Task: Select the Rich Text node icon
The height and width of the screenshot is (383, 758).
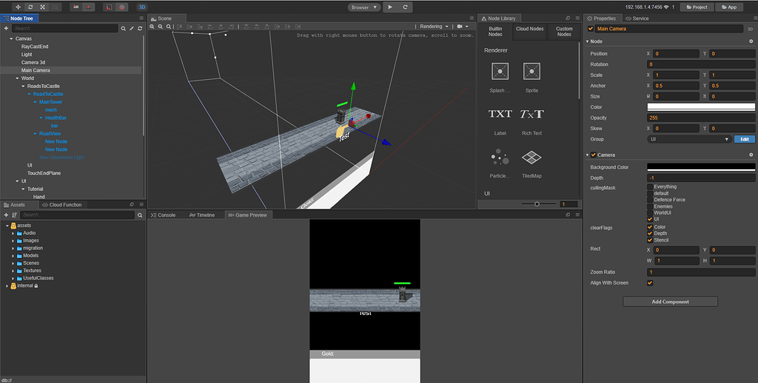Action: pyautogui.click(x=531, y=114)
